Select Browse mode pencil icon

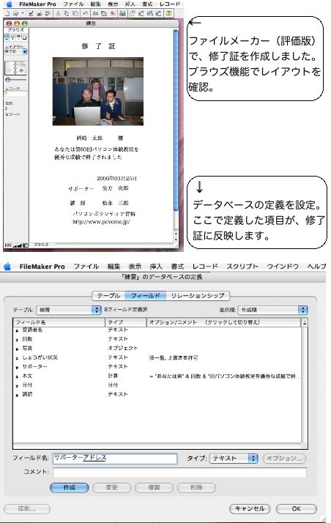tap(7, 37)
